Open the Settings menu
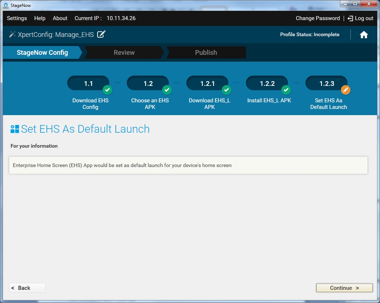The image size is (380, 303). [17, 18]
